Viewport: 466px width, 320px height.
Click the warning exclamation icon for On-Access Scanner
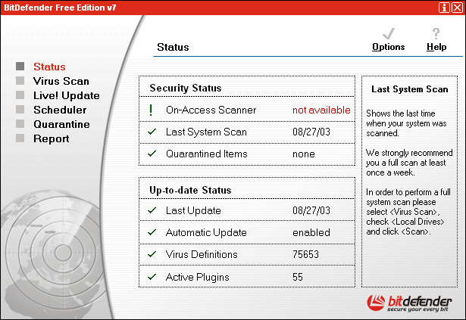[151, 110]
